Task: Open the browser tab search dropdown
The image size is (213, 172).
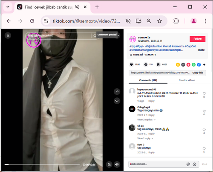Action: [8, 7]
